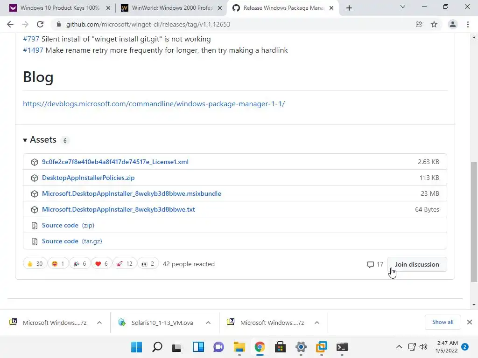Toggle the eyes reaction with 2
The width and height of the screenshot is (478, 358).
pos(148,264)
